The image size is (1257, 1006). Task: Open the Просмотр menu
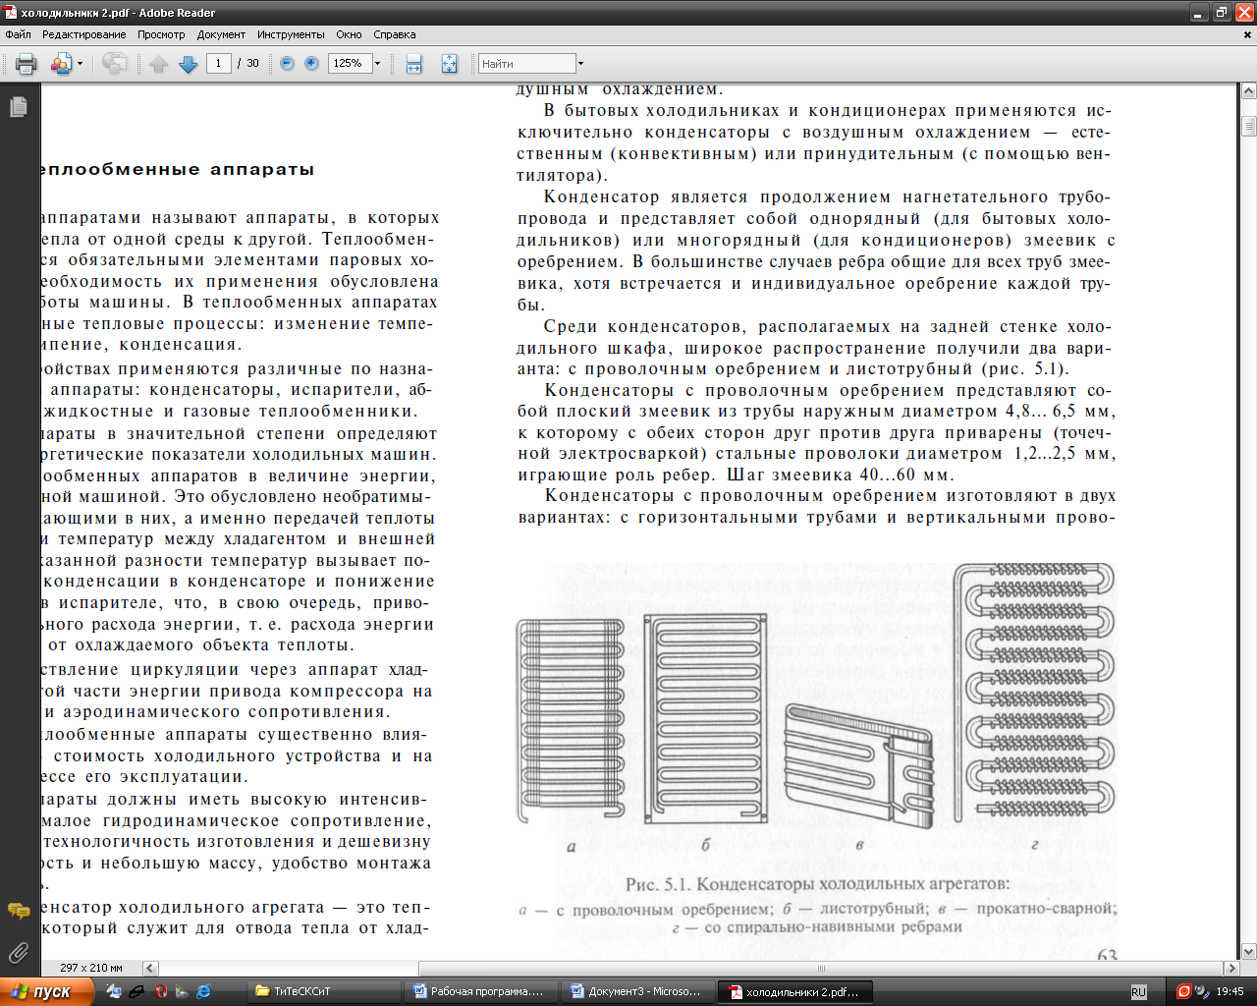(161, 34)
